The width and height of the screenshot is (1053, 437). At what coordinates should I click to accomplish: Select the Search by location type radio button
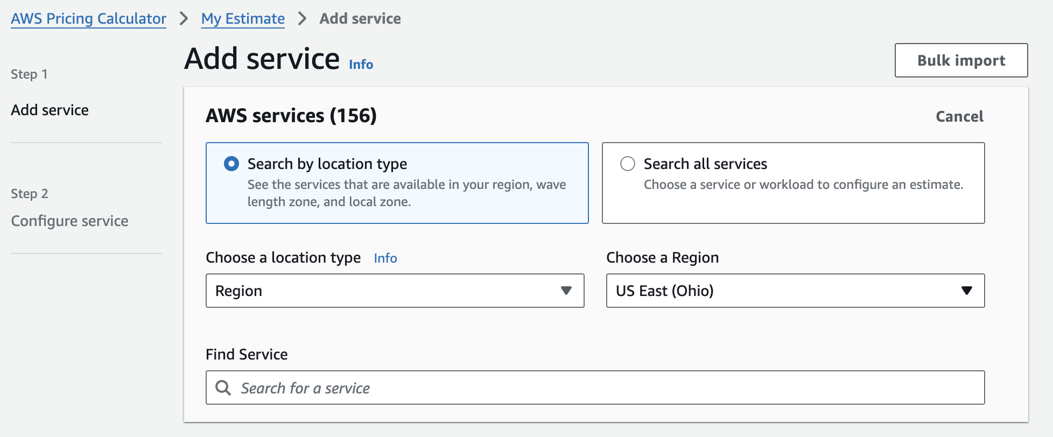pos(231,164)
